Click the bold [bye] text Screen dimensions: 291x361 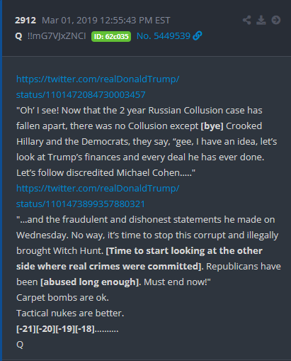pyautogui.click(x=212, y=126)
